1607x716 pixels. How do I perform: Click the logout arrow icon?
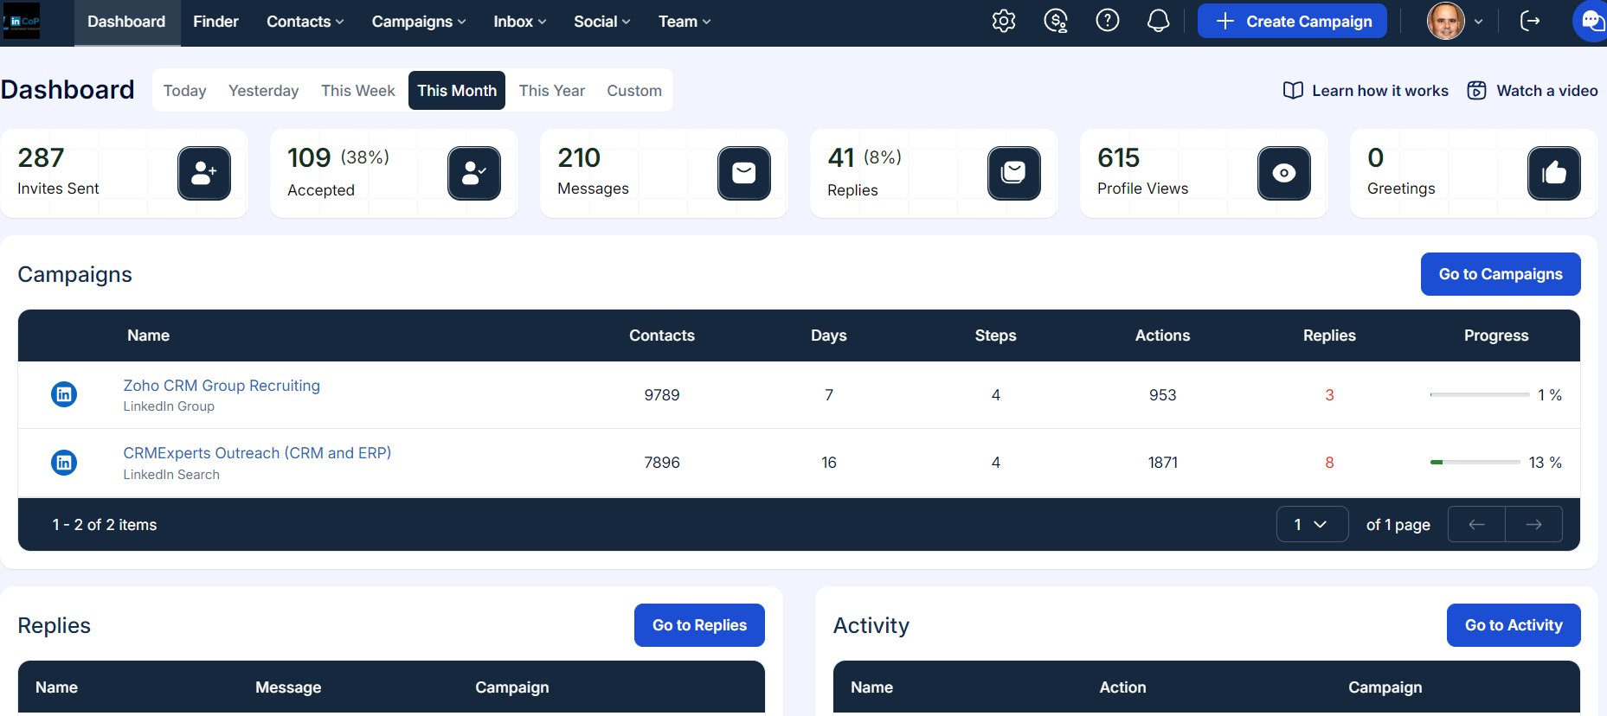click(1529, 21)
